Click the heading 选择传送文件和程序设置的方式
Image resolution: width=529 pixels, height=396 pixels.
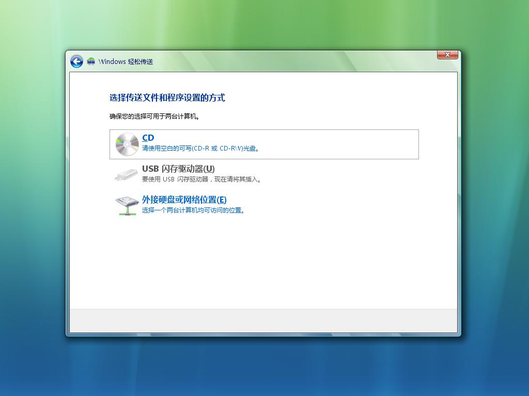(167, 97)
